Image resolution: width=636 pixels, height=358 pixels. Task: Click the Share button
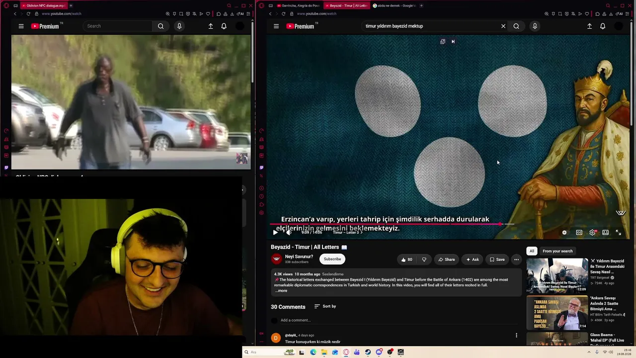[x=446, y=260]
